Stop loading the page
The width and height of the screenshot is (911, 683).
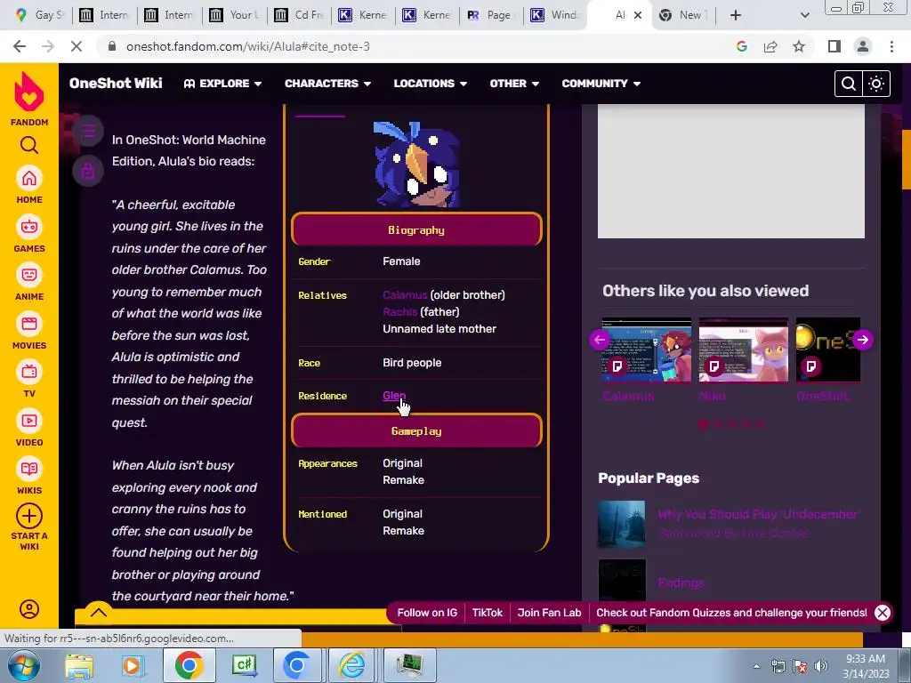77,46
